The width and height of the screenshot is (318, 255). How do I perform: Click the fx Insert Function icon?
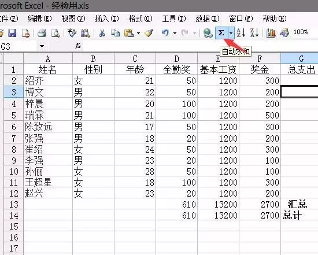tap(78, 46)
